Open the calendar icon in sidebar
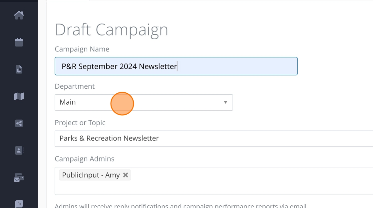373x208 pixels. pos(19,42)
